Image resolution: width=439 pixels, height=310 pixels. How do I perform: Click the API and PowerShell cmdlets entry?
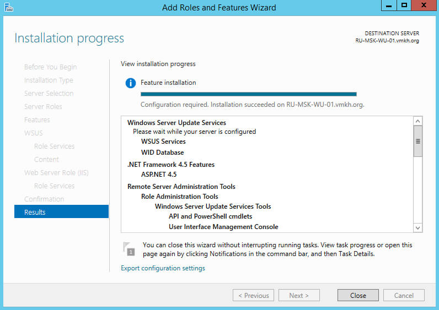(210, 216)
